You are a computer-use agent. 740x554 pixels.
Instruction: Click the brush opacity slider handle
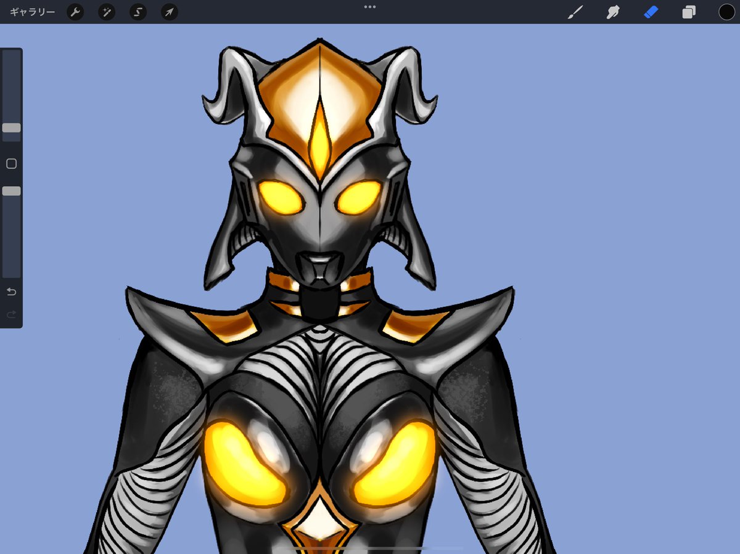pyautogui.click(x=11, y=192)
